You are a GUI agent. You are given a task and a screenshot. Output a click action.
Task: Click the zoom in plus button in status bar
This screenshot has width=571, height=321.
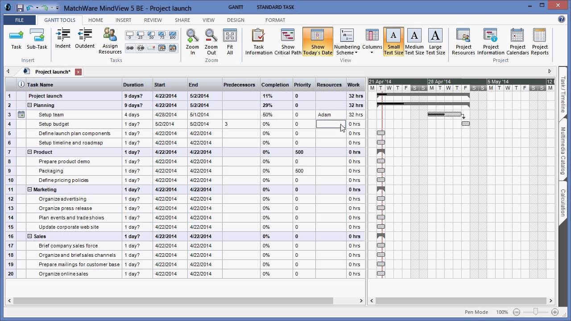555,312
